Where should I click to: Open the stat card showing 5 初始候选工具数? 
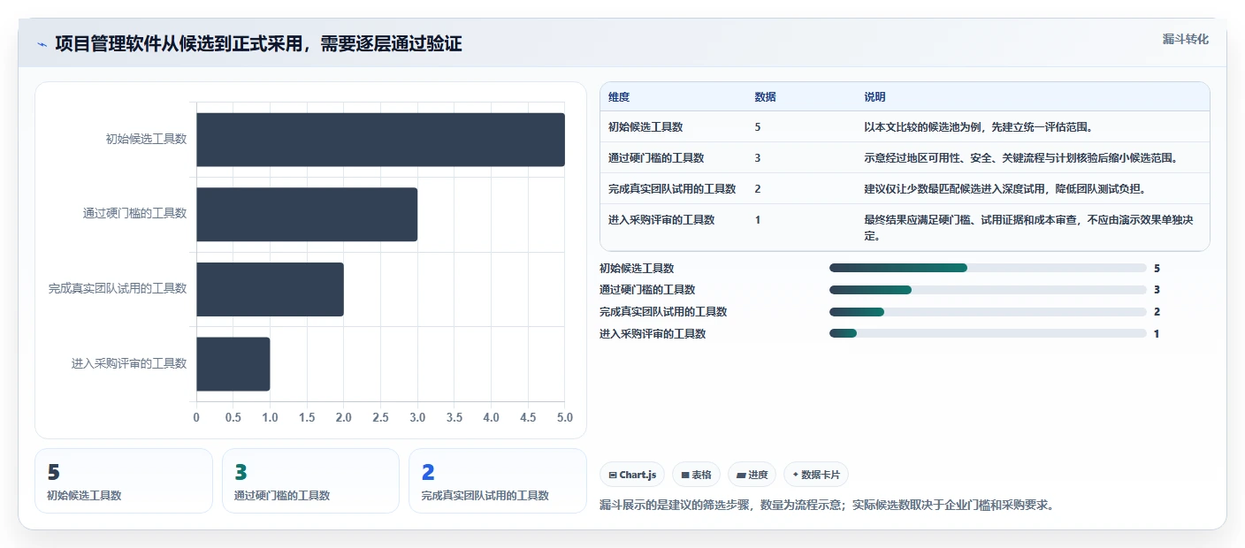pos(124,481)
